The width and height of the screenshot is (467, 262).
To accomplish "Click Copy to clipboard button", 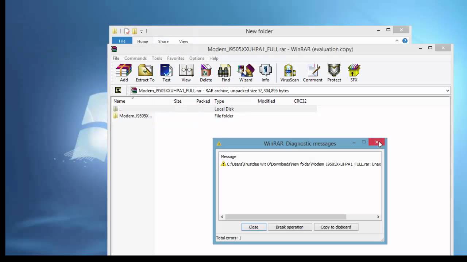I will pyautogui.click(x=336, y=227).
